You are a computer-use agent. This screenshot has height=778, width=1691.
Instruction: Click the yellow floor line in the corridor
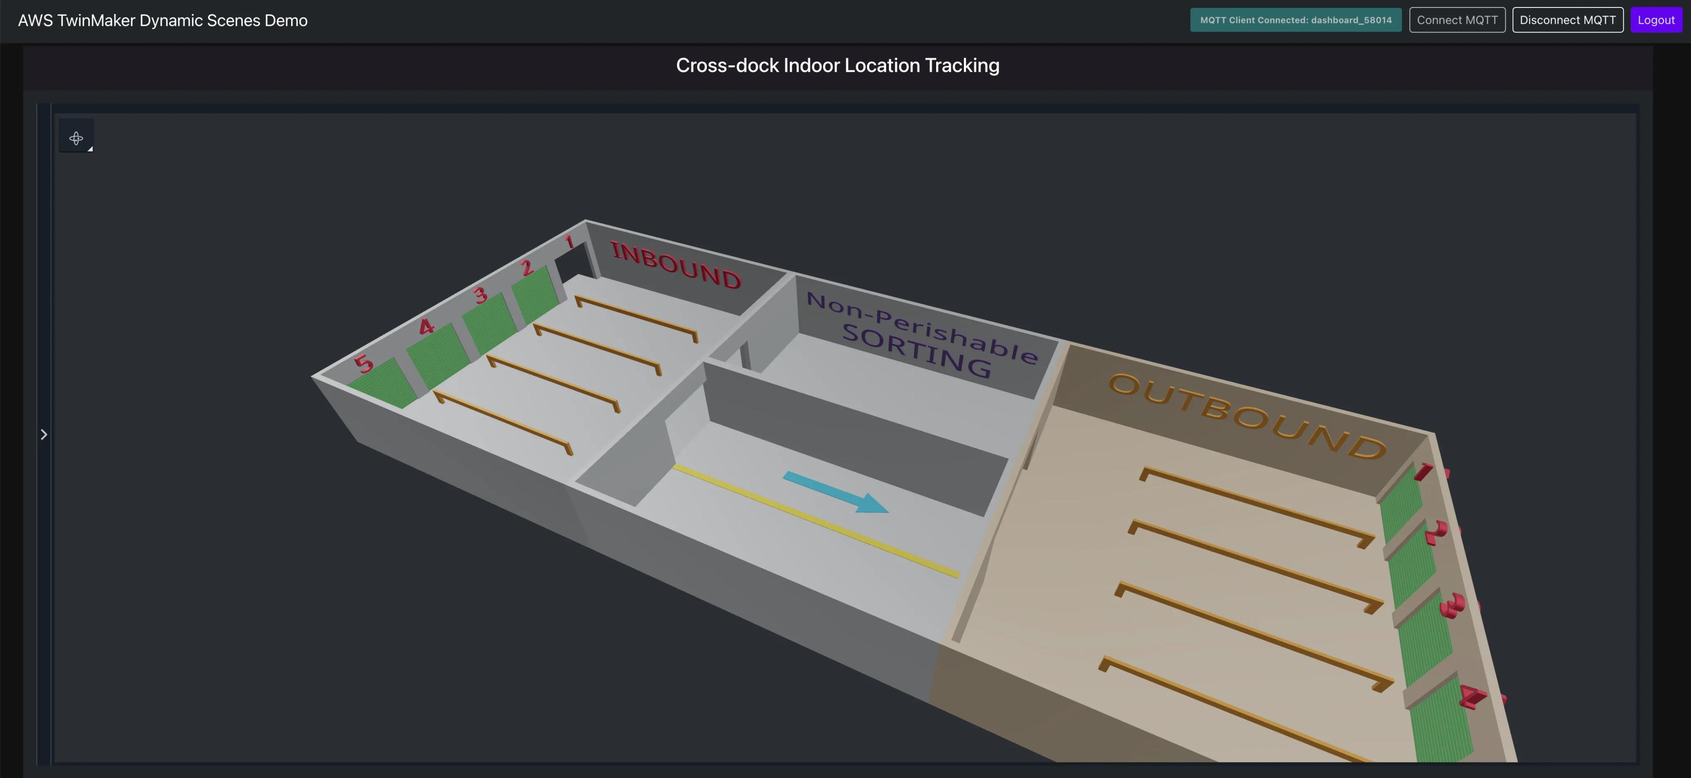816,521
